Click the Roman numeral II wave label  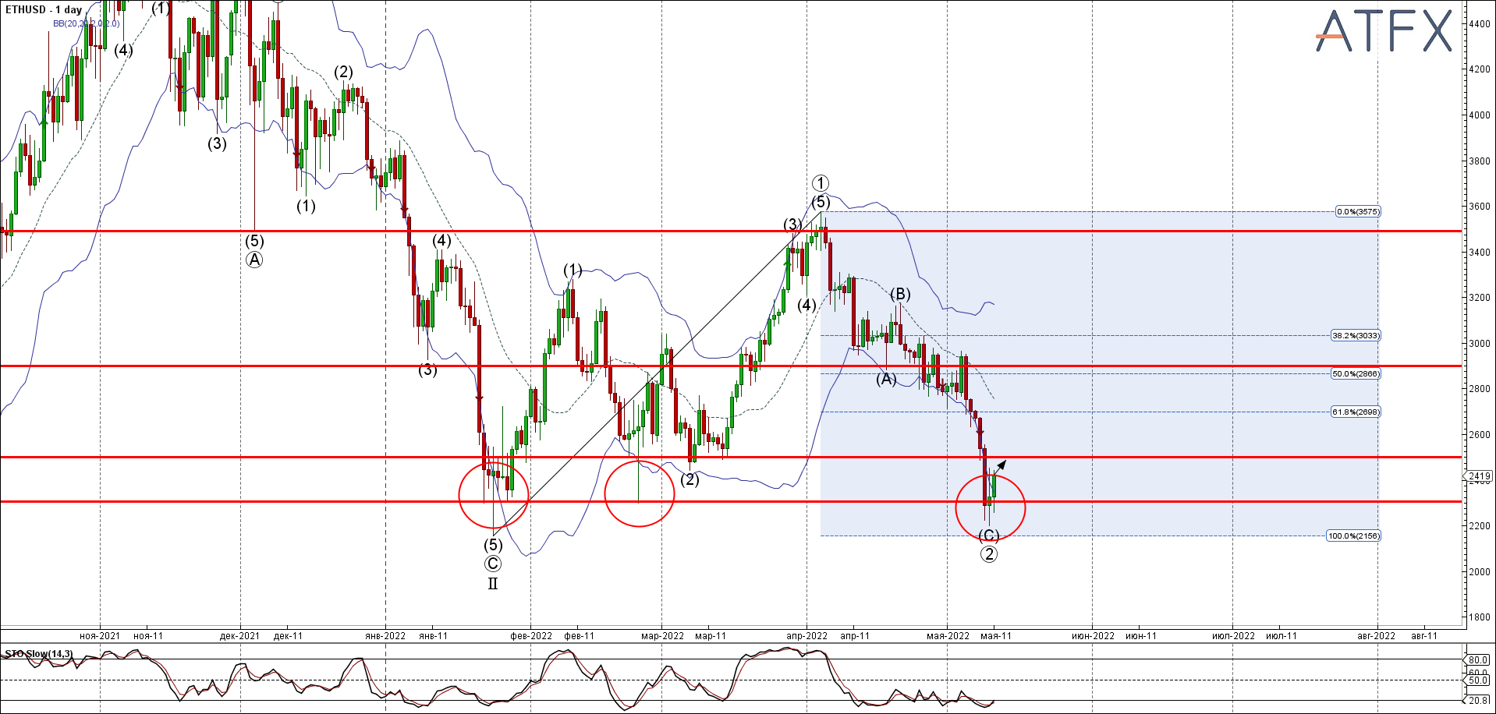492,584
